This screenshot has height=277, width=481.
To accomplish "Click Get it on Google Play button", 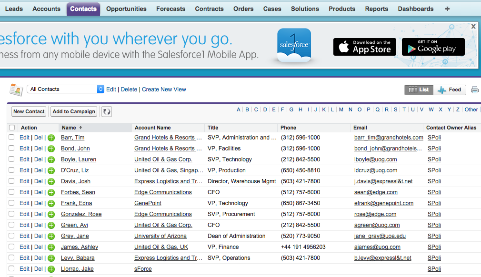I will coord(433,47).
